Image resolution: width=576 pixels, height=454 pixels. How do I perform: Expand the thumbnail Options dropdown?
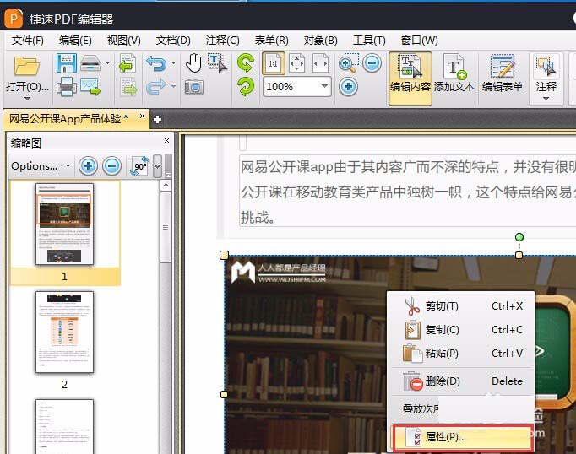pyautogui.click(x=41, y=166)
